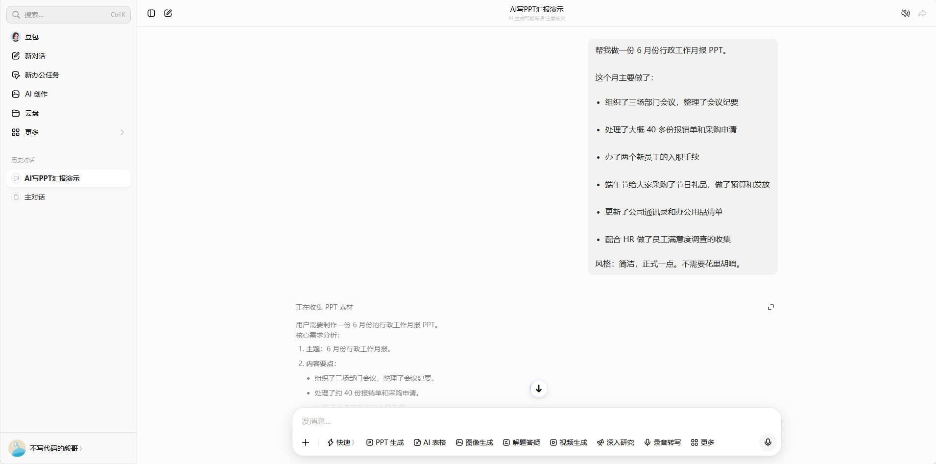Collapse the sidebar with the panel toggle icon
Image resolution: width=936 pixels, height=464 pixels.
tap(151, 13)
